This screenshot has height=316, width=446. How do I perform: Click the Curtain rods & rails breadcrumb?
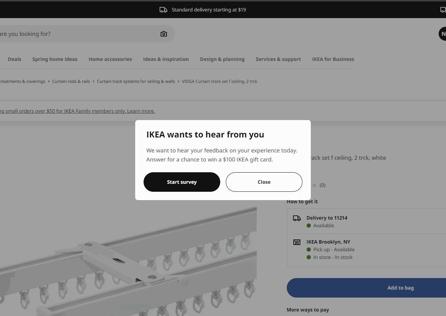point(71,81)
